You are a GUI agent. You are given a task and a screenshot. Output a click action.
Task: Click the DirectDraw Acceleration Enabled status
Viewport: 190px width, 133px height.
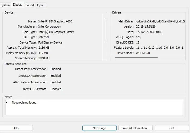click(56, 69)
